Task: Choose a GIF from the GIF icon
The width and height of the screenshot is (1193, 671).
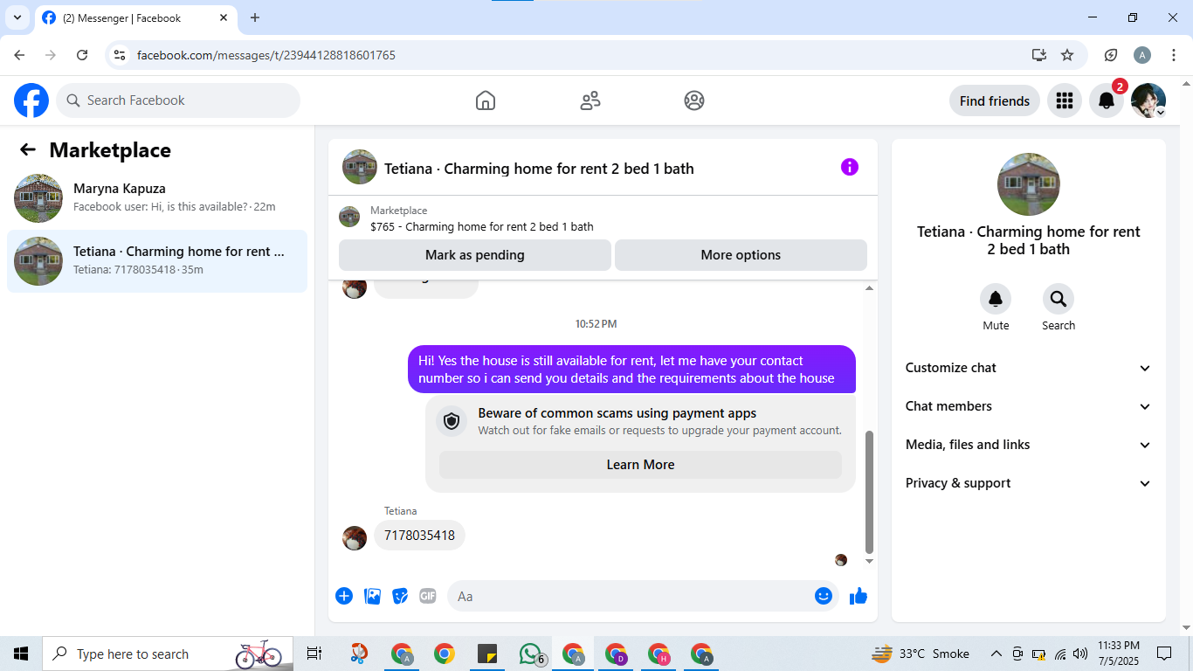Action: (x=428, y=596)
